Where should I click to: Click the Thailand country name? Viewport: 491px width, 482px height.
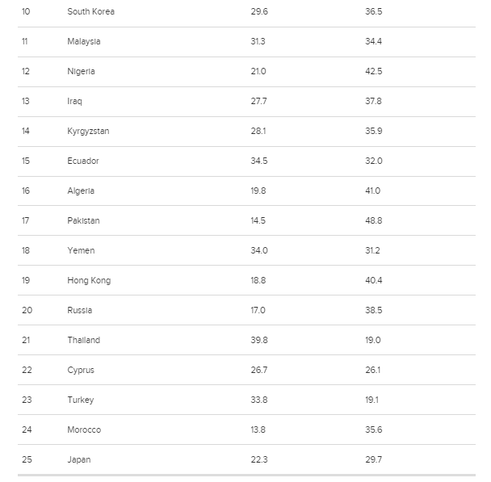pyautogui.click(x=84, y=340)
